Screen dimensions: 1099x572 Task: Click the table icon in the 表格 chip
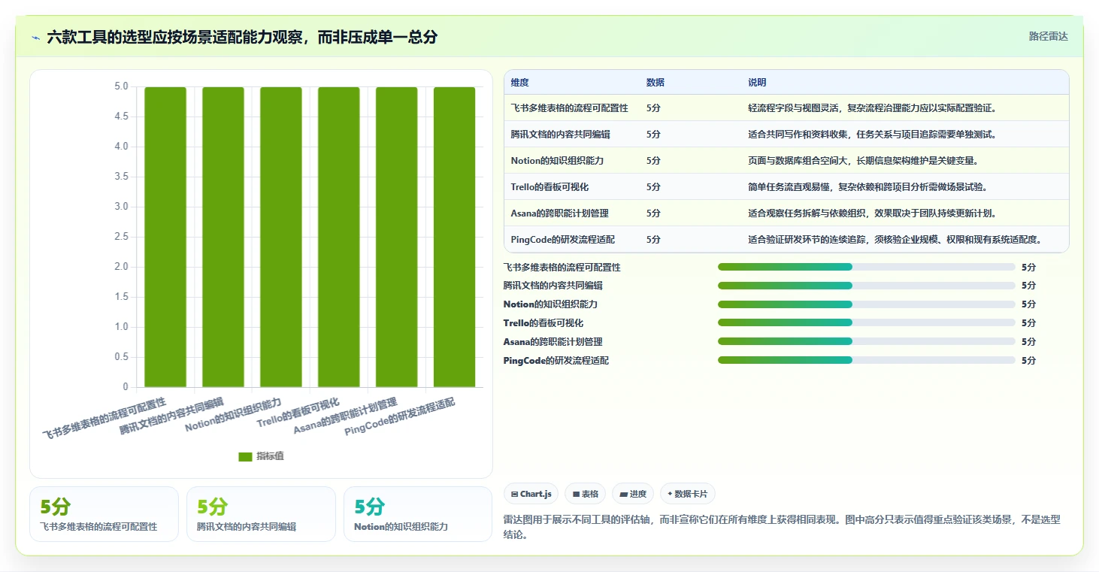click(576, 495)
